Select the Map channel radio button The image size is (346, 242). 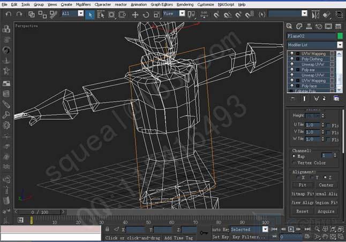pyautogui.click(x=294, y=156)
